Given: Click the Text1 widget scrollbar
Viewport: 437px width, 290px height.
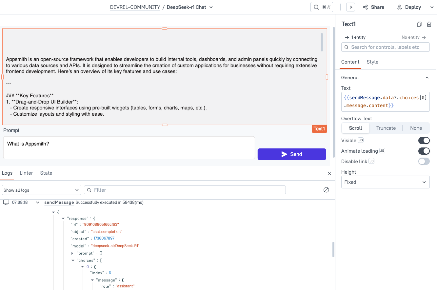Looking at the screenshot, I should (x=322, y=42).
